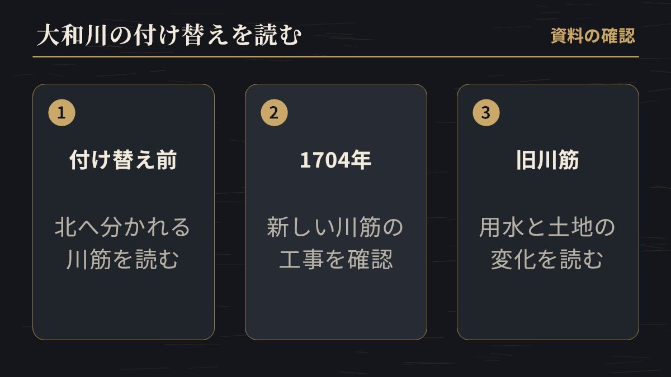Click the text 用水と土地の

[547, 228]
